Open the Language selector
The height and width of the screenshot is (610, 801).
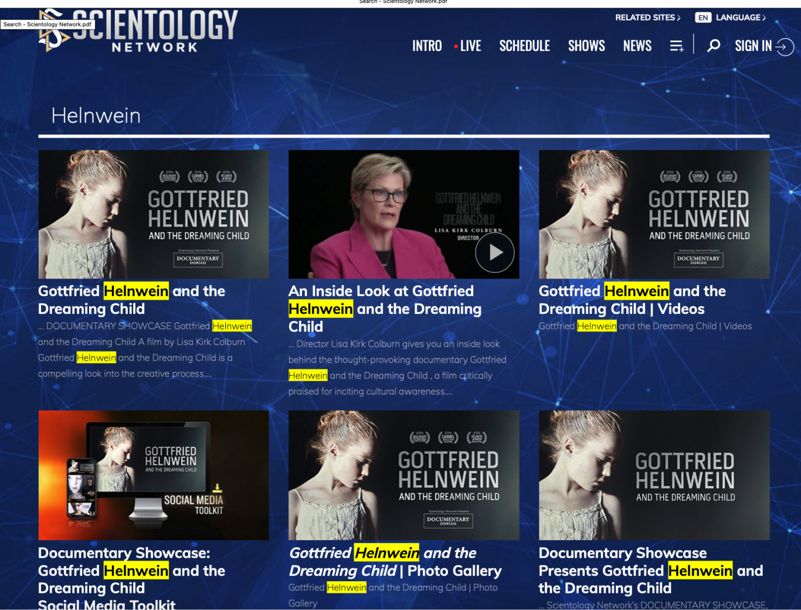(x=741, y=18)
